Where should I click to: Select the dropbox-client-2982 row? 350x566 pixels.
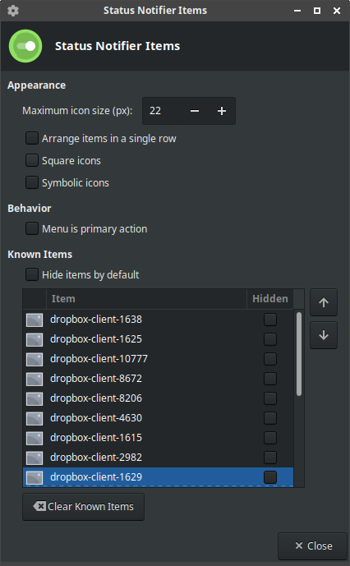click(159, 458)
